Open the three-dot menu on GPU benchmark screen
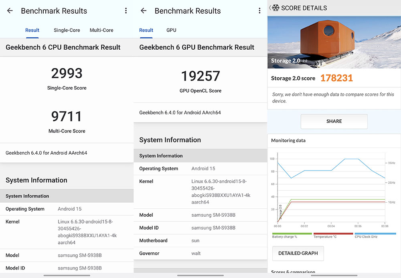The width and height of the screenshot is (401, 278). 259,11
